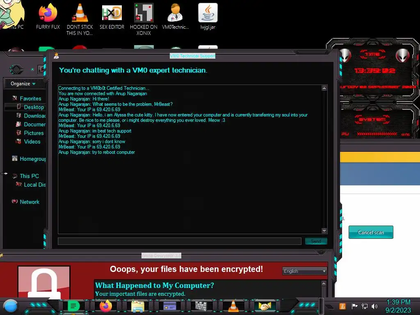
Task: Show hidden tray icons arrow
Action: [330, 307]
